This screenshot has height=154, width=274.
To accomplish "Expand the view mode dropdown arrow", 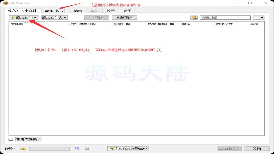I will 262,17.
